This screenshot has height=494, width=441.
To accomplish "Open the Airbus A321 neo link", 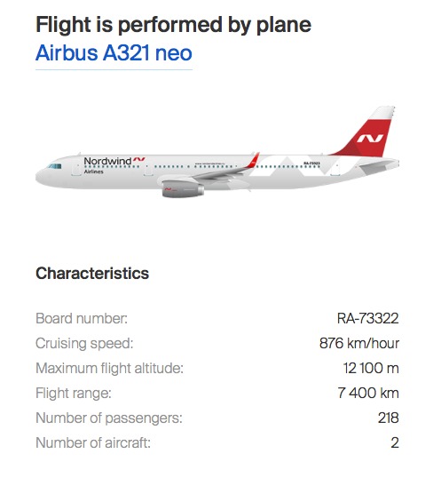I will pos(114,52).
